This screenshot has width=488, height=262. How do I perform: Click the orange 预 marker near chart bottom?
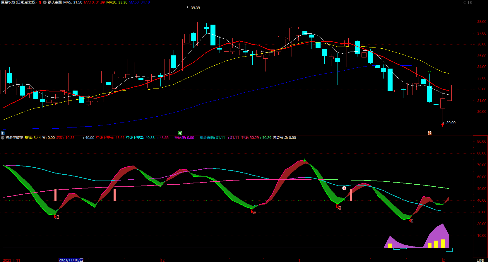click(429, 133)
